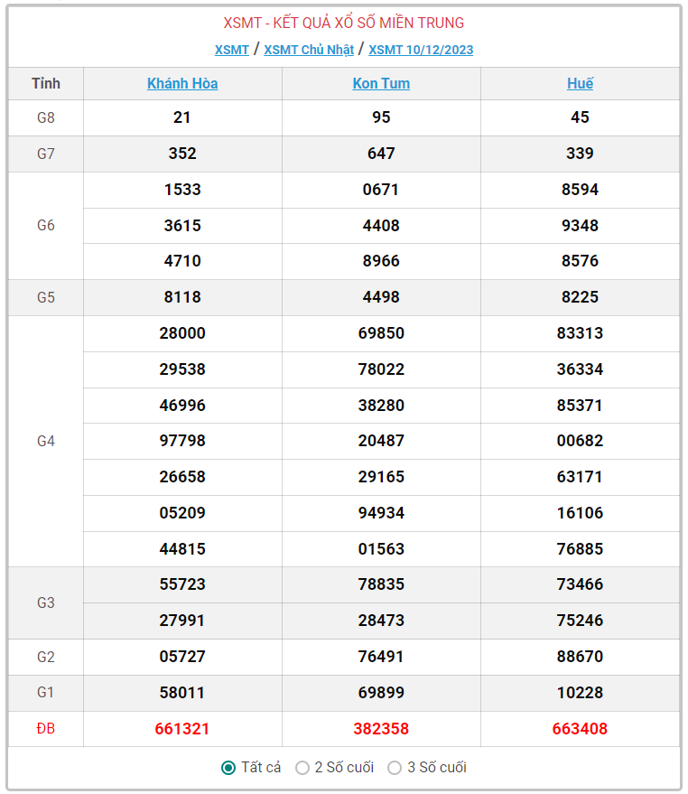Open the Khánh Hòa province link
Screen dimensions: 688x794
pyautogui.click(x=182, y=83)
